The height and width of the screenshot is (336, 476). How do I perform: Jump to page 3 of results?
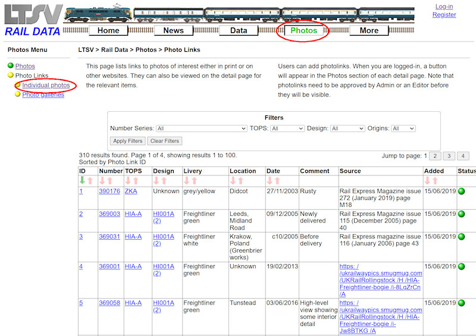tap(449, 156)
